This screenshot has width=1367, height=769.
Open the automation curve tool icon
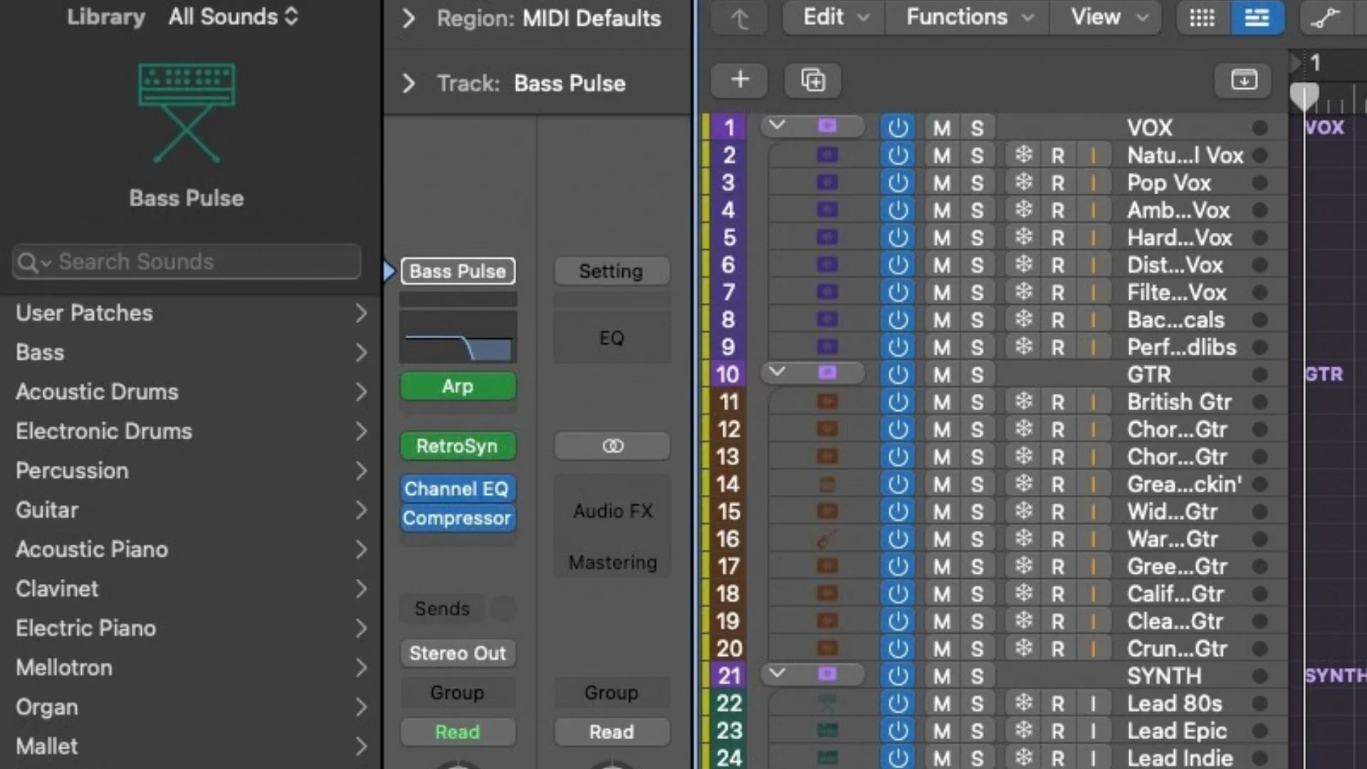[x=1325, y=18]
